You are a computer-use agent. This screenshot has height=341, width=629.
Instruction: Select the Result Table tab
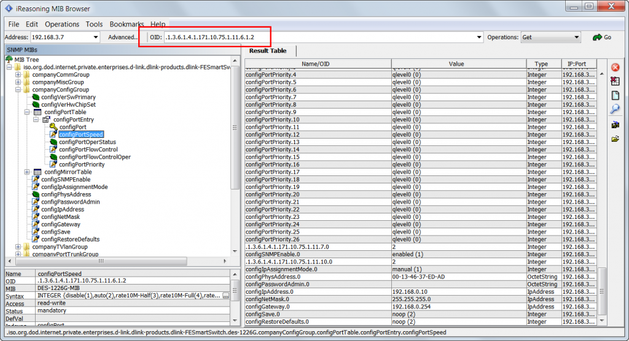pyautogui.click(x=268, y=51)
